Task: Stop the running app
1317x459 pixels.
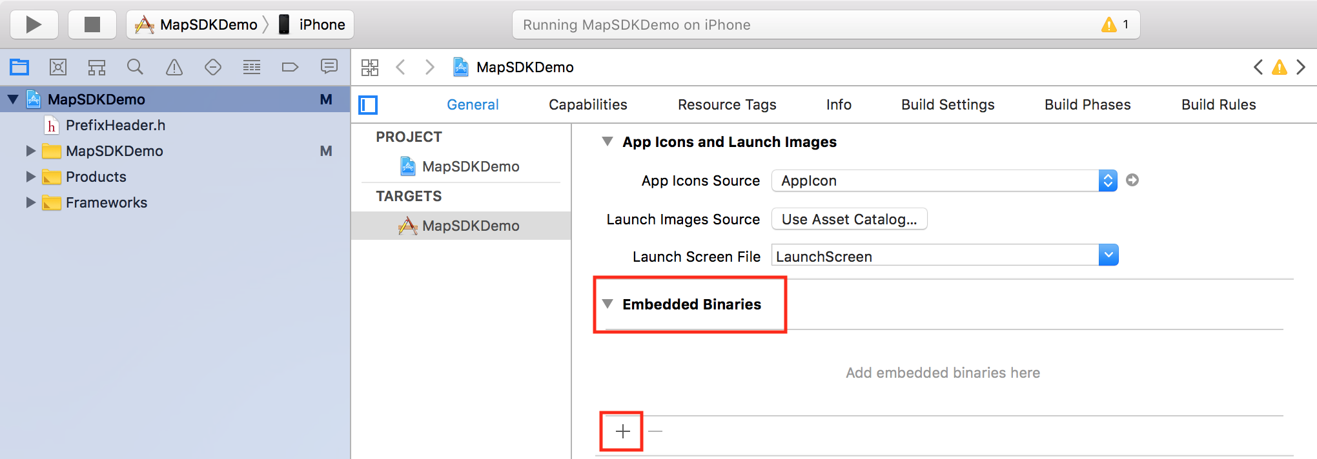Action: pyautogui.click(x=92, y=24)
